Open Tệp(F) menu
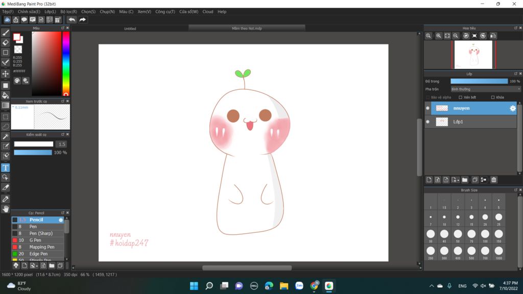The height and width of the screenshot is (294, 523). (8, 12)
